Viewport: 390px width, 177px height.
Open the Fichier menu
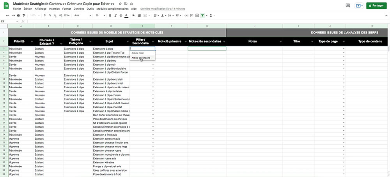click(x=17, y=9)
